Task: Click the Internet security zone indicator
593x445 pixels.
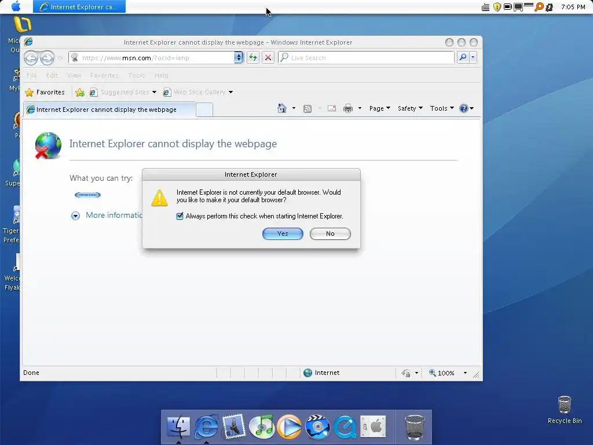Action: pos(321,373)
